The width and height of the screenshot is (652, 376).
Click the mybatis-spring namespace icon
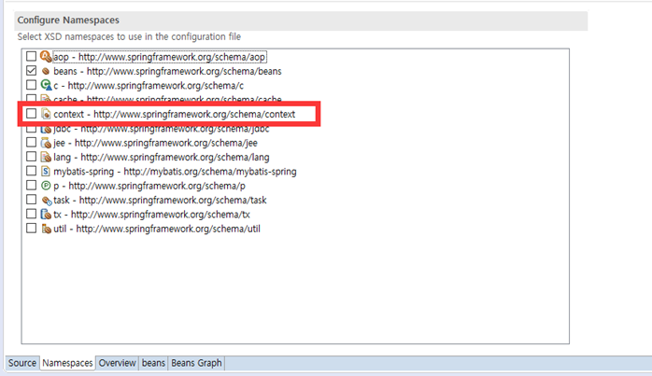(46, 171)
